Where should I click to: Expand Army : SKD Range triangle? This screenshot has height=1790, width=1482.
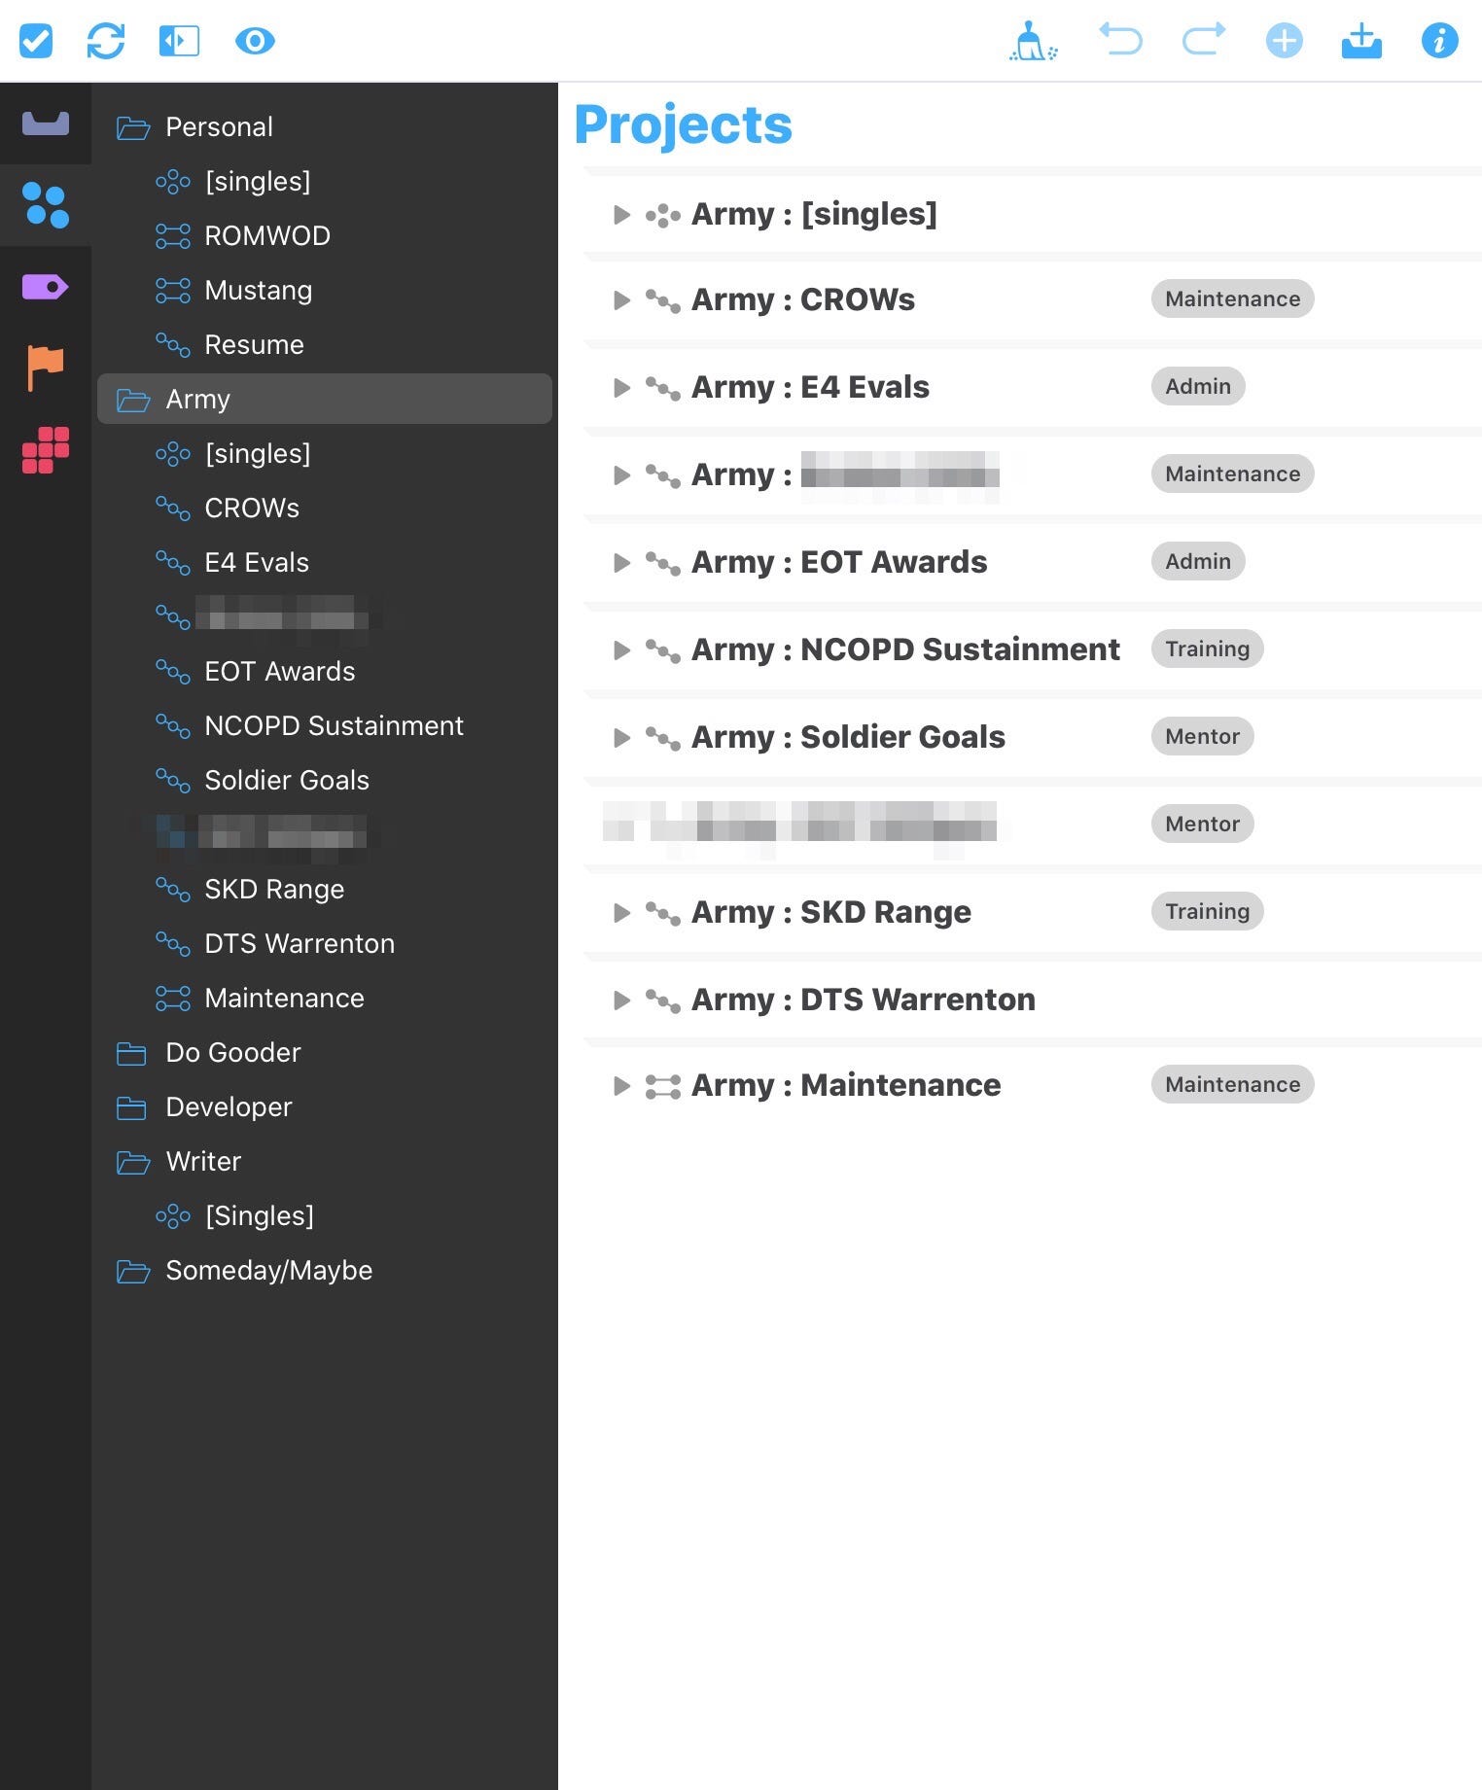pos(621,913)
